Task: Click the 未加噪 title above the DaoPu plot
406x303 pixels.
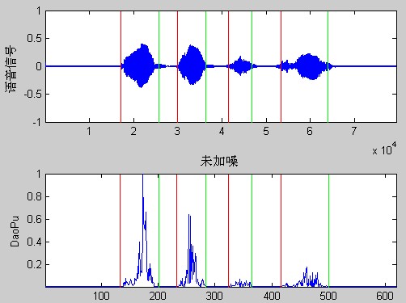Action: pos(219,162)
